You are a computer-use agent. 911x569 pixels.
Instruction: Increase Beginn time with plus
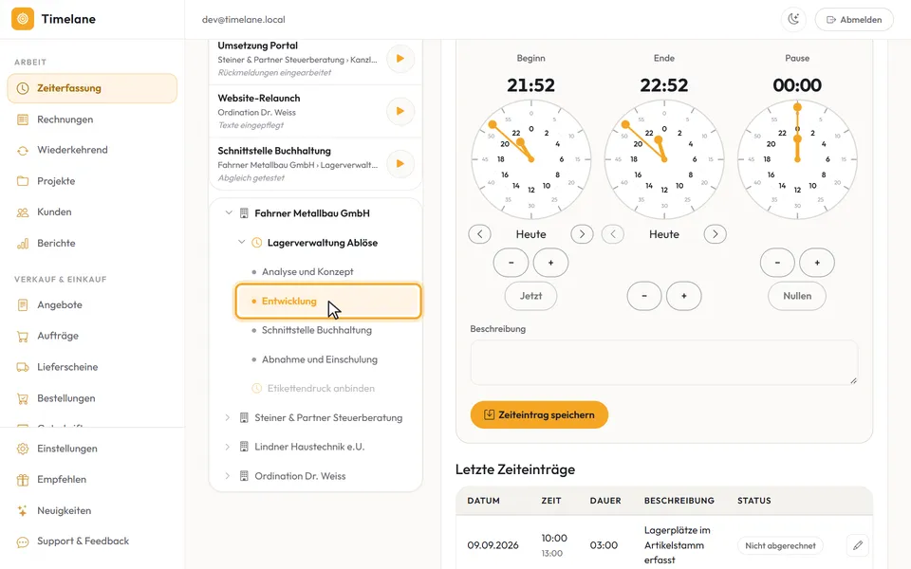coord(550,263)
